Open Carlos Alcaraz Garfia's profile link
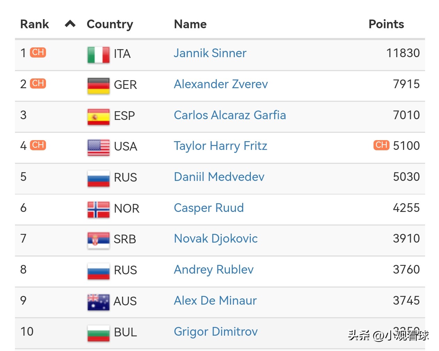The height and width of the screenshot is (351, 439). [x=230, y=115]
